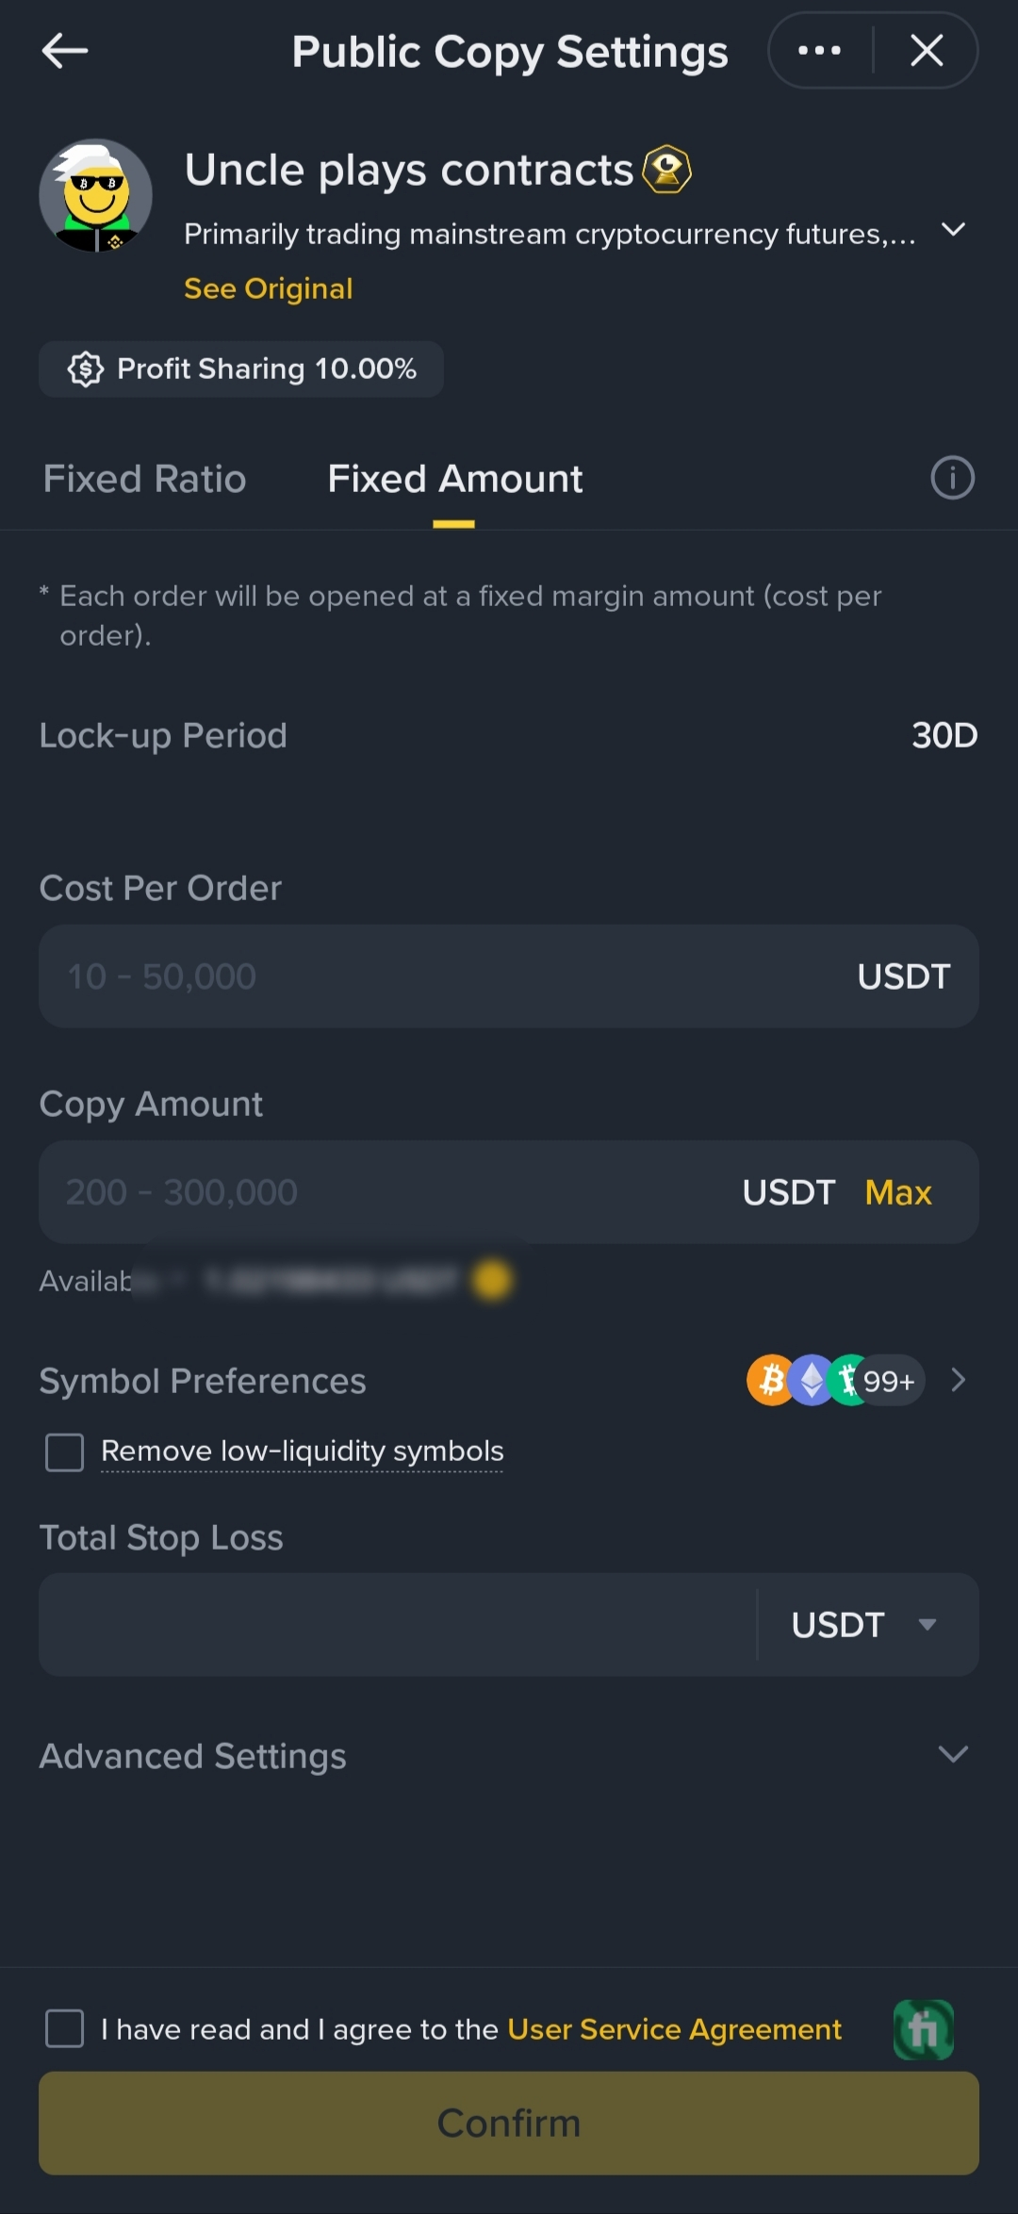Tap the trader's profile avatar

pos(95,196)
